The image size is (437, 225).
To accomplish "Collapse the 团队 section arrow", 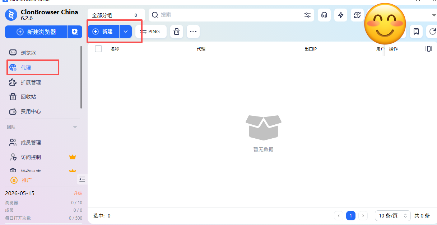I will (x=75, y=127).
